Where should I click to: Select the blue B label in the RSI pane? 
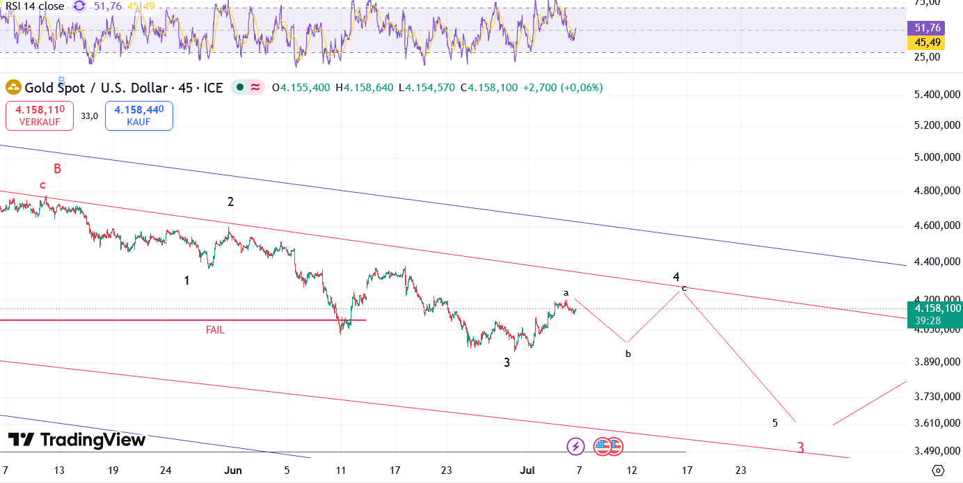click(x=61, y=81)
